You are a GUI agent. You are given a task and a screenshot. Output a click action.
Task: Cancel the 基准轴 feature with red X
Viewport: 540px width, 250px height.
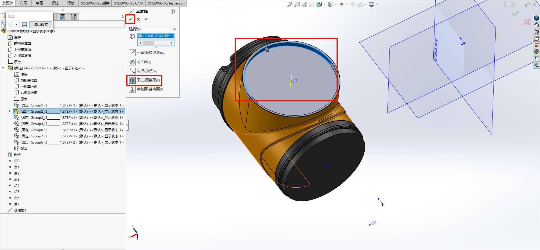pos(138,19)
